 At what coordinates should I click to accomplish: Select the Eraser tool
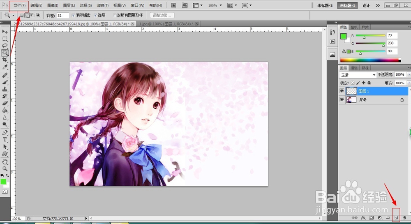[5, 103]
